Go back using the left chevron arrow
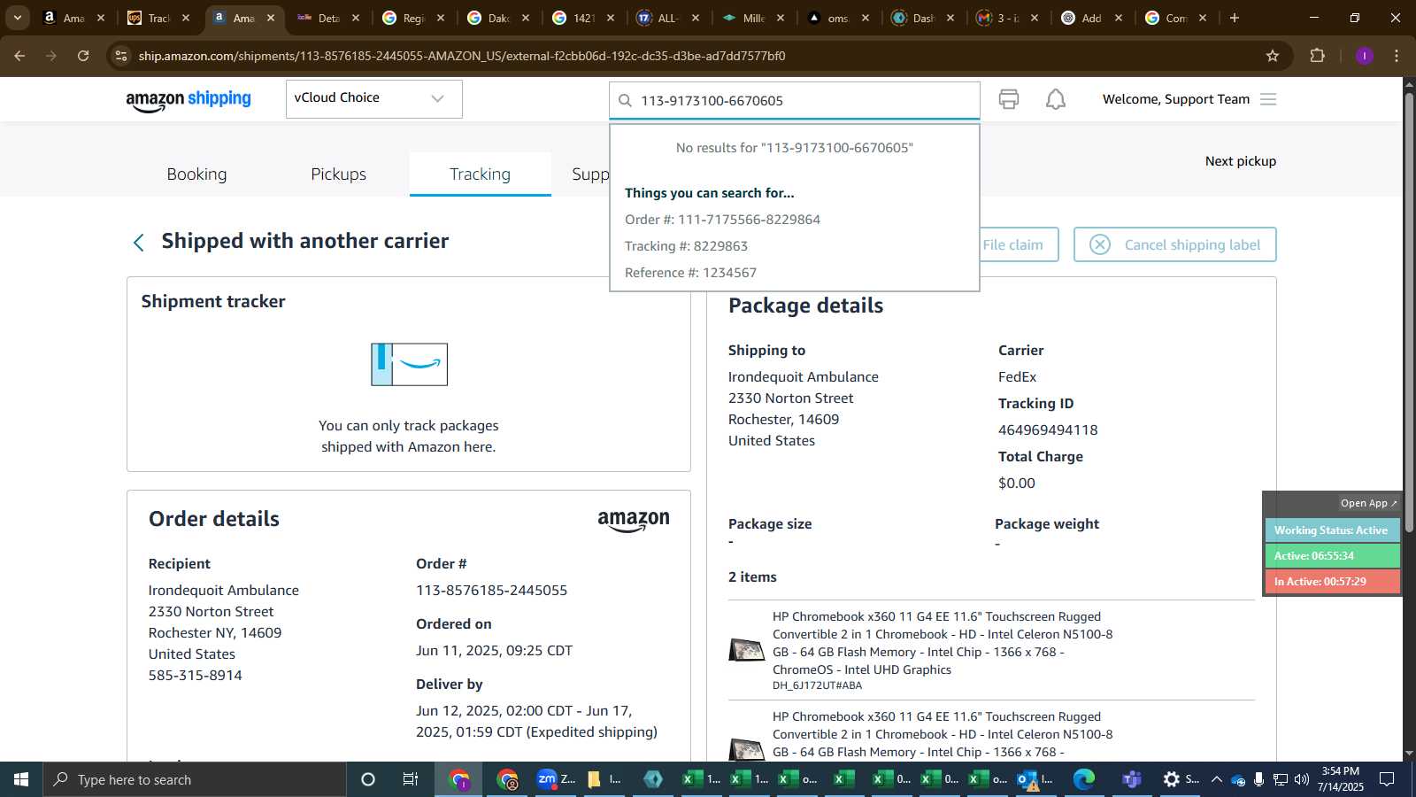 [138, 243]
